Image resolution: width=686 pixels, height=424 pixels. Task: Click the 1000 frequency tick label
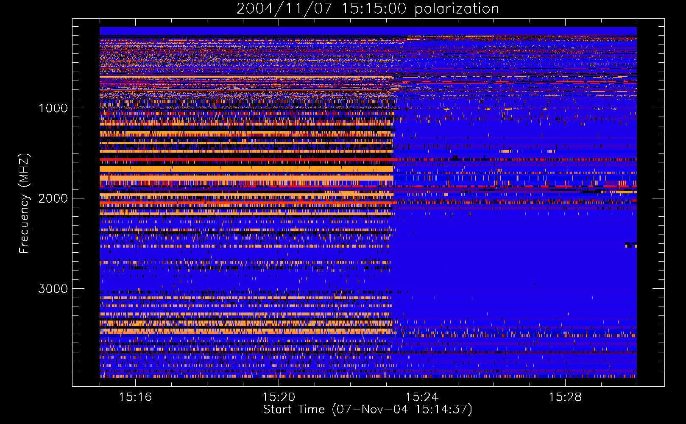(x=53, y=108)
